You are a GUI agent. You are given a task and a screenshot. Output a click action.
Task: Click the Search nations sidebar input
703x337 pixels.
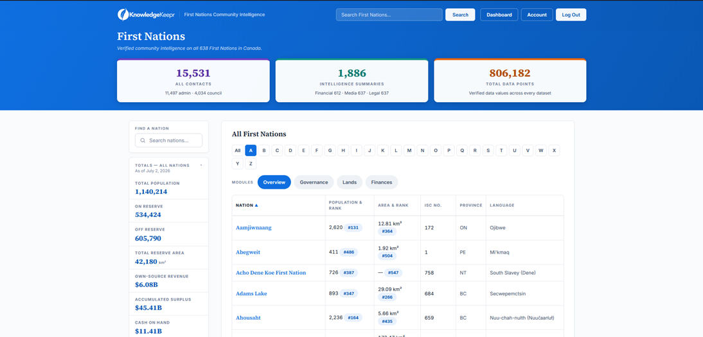tap(168, 141)
